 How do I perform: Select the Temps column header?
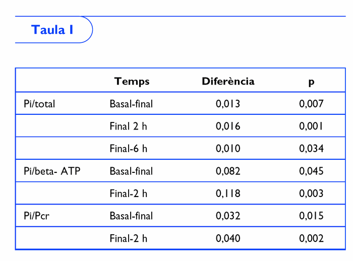click(132, 81)
